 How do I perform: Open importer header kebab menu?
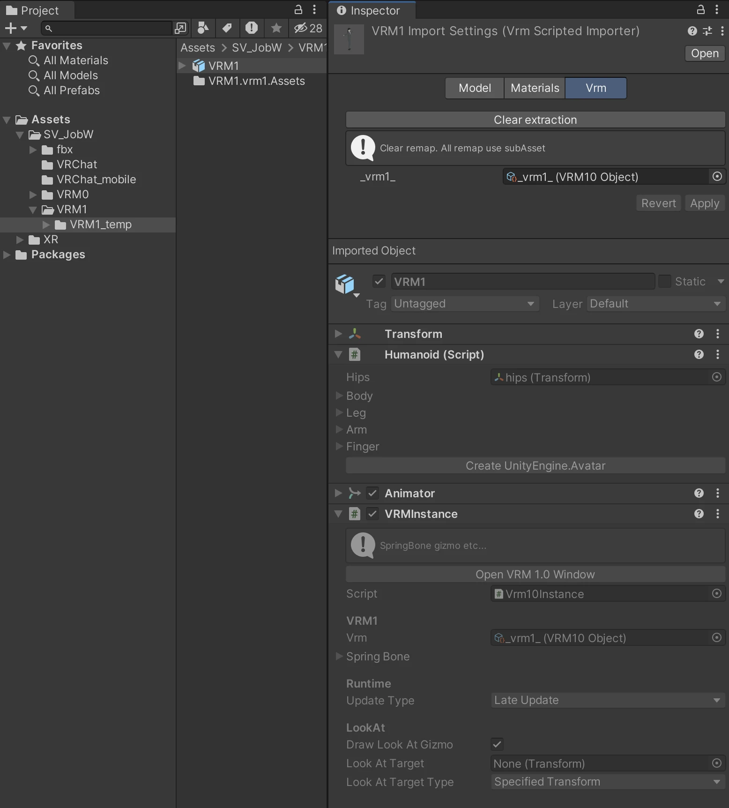click(722, 31)
